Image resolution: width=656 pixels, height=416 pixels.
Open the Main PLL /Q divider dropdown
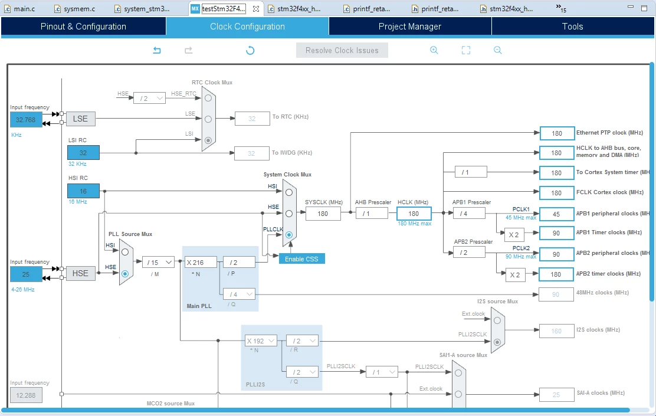click(240, 294)
